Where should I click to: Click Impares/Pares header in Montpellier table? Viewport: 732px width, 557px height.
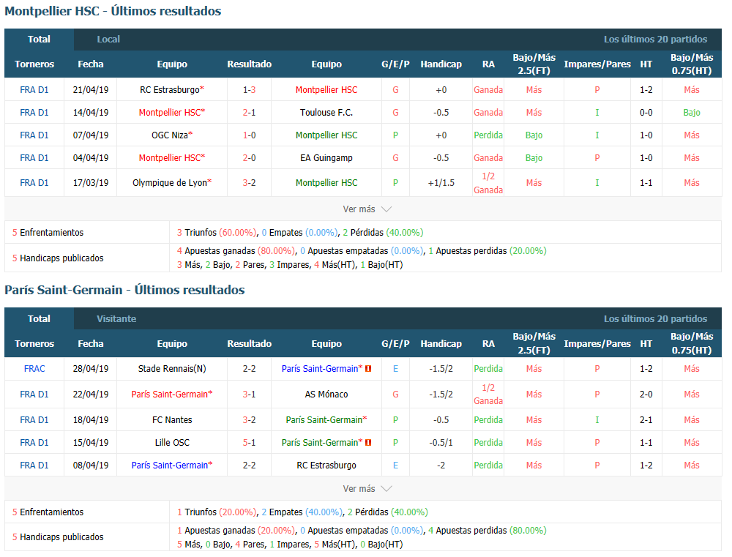(x=597, y=64)
